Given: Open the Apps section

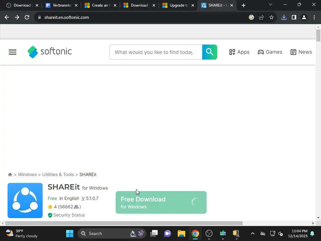Looking at the screenshot, I should point(239,52).
